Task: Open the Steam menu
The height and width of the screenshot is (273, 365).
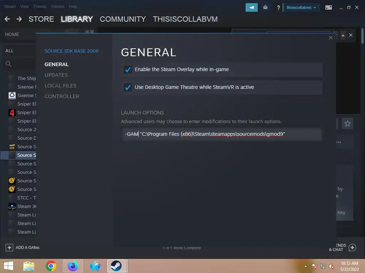Action: click(x=10, y=6)
